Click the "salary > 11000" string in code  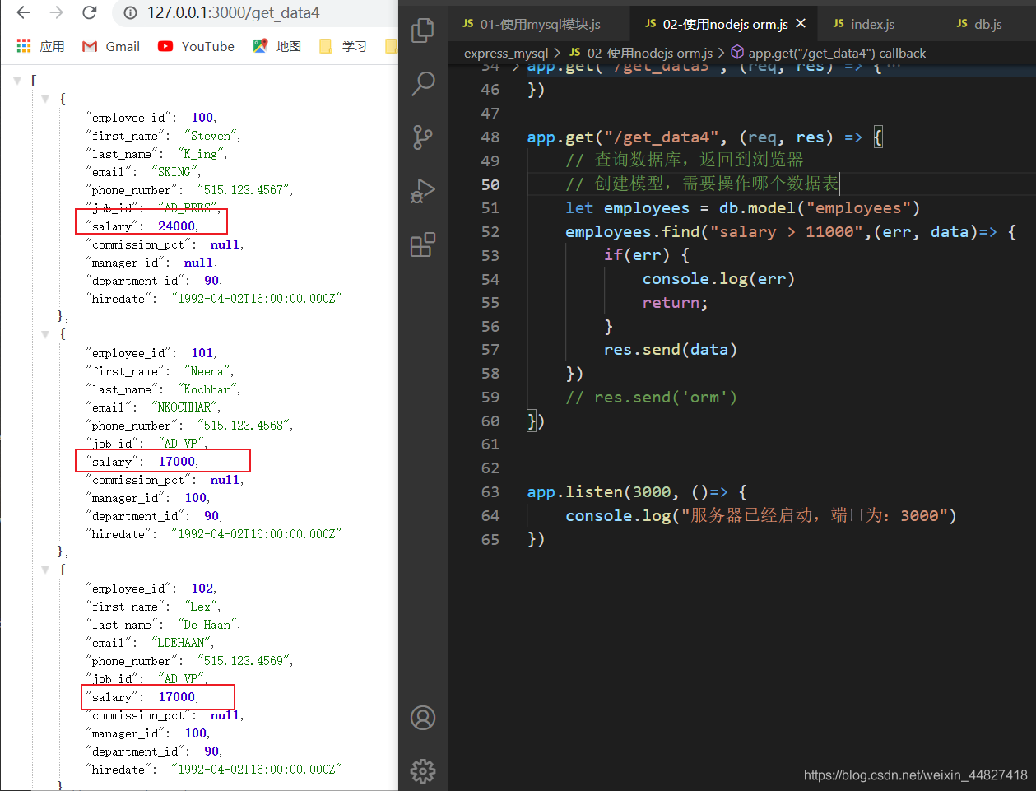point(787,232)
